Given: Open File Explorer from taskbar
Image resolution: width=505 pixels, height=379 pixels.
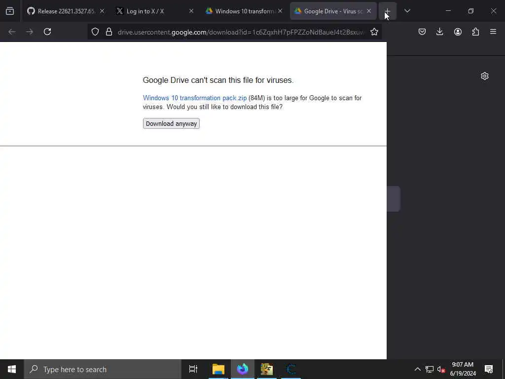Looking at the screenshot, I should [x=218, y=369].
